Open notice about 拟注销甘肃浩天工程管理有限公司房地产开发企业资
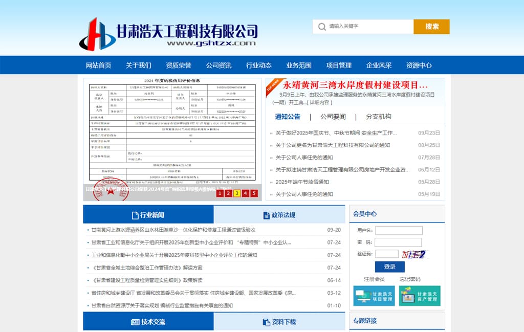This screenshot has height=332, width=524. 342,170
